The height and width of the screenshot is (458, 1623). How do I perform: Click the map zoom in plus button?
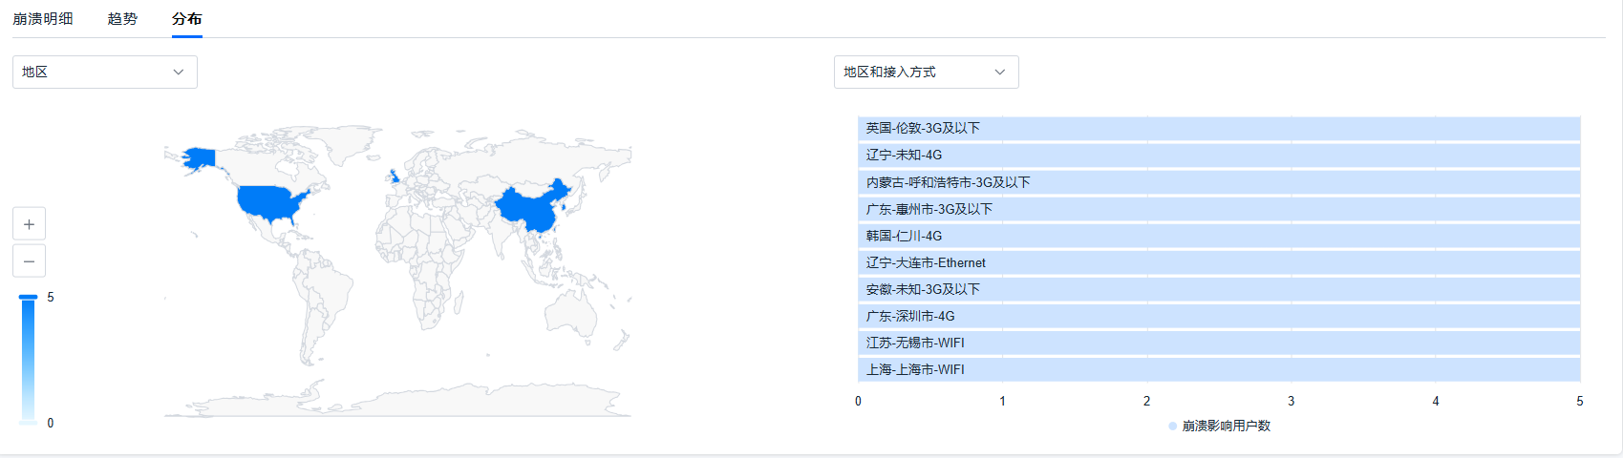tap(29, 224)
